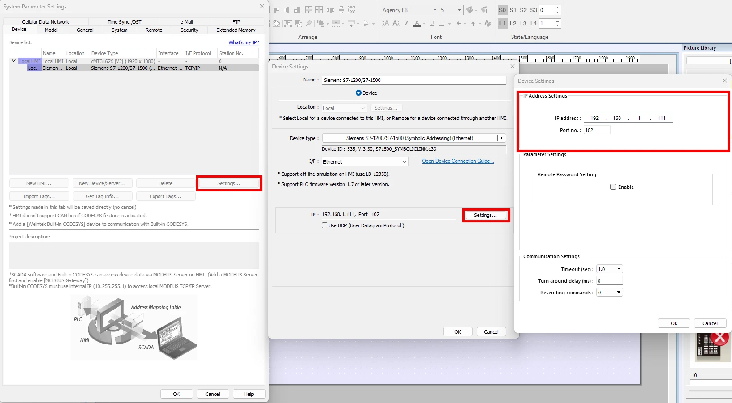Click the Underline font icon

[432, 24]
